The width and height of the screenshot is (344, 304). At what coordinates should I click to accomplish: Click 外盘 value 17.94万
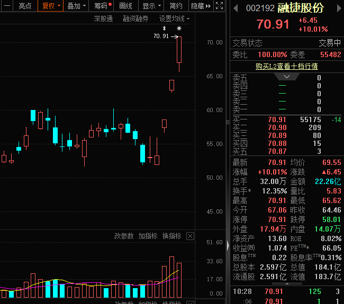pos(273,229)
